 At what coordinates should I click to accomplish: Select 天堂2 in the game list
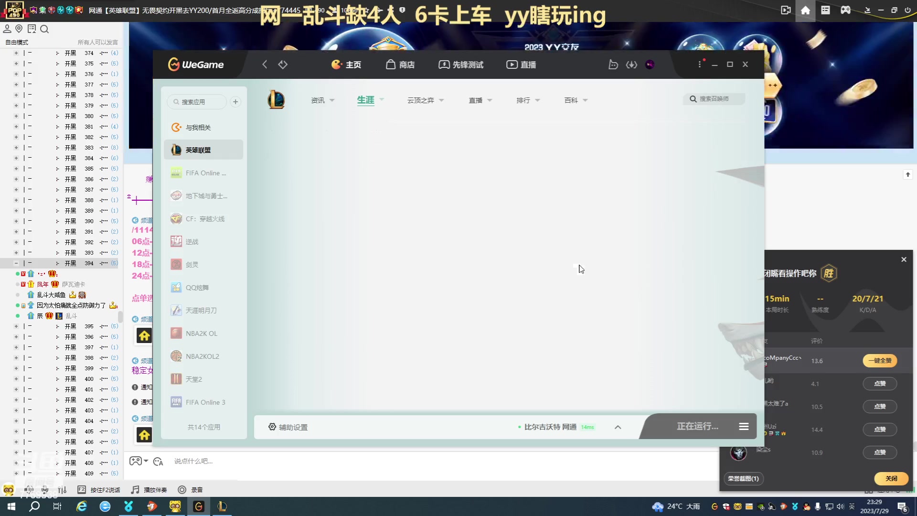pos(203,379)
